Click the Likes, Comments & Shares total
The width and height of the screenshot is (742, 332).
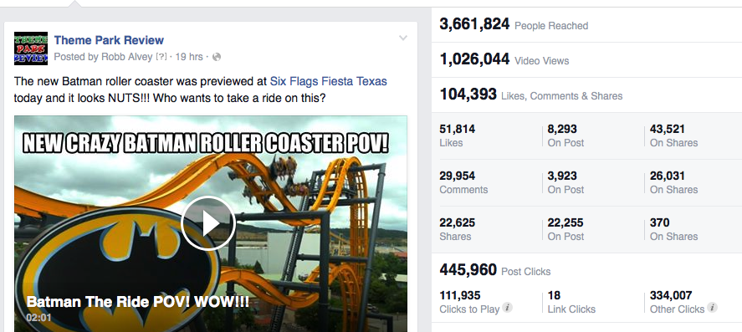click(x=531, y=95)
